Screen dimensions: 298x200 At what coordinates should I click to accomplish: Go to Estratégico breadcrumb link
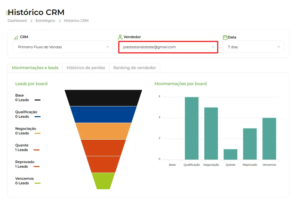45,21
